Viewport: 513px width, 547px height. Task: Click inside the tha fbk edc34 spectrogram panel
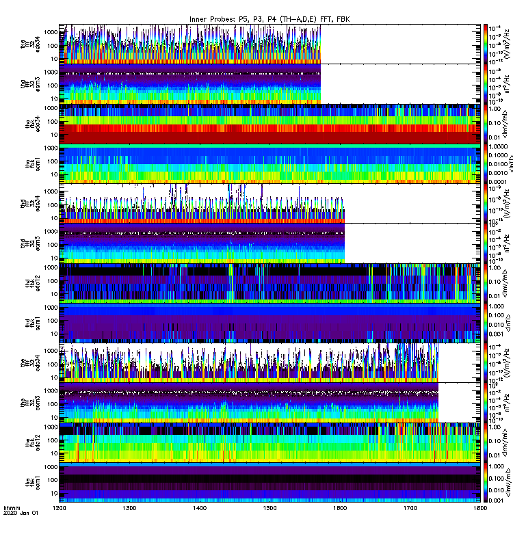[x=269, y=124]
